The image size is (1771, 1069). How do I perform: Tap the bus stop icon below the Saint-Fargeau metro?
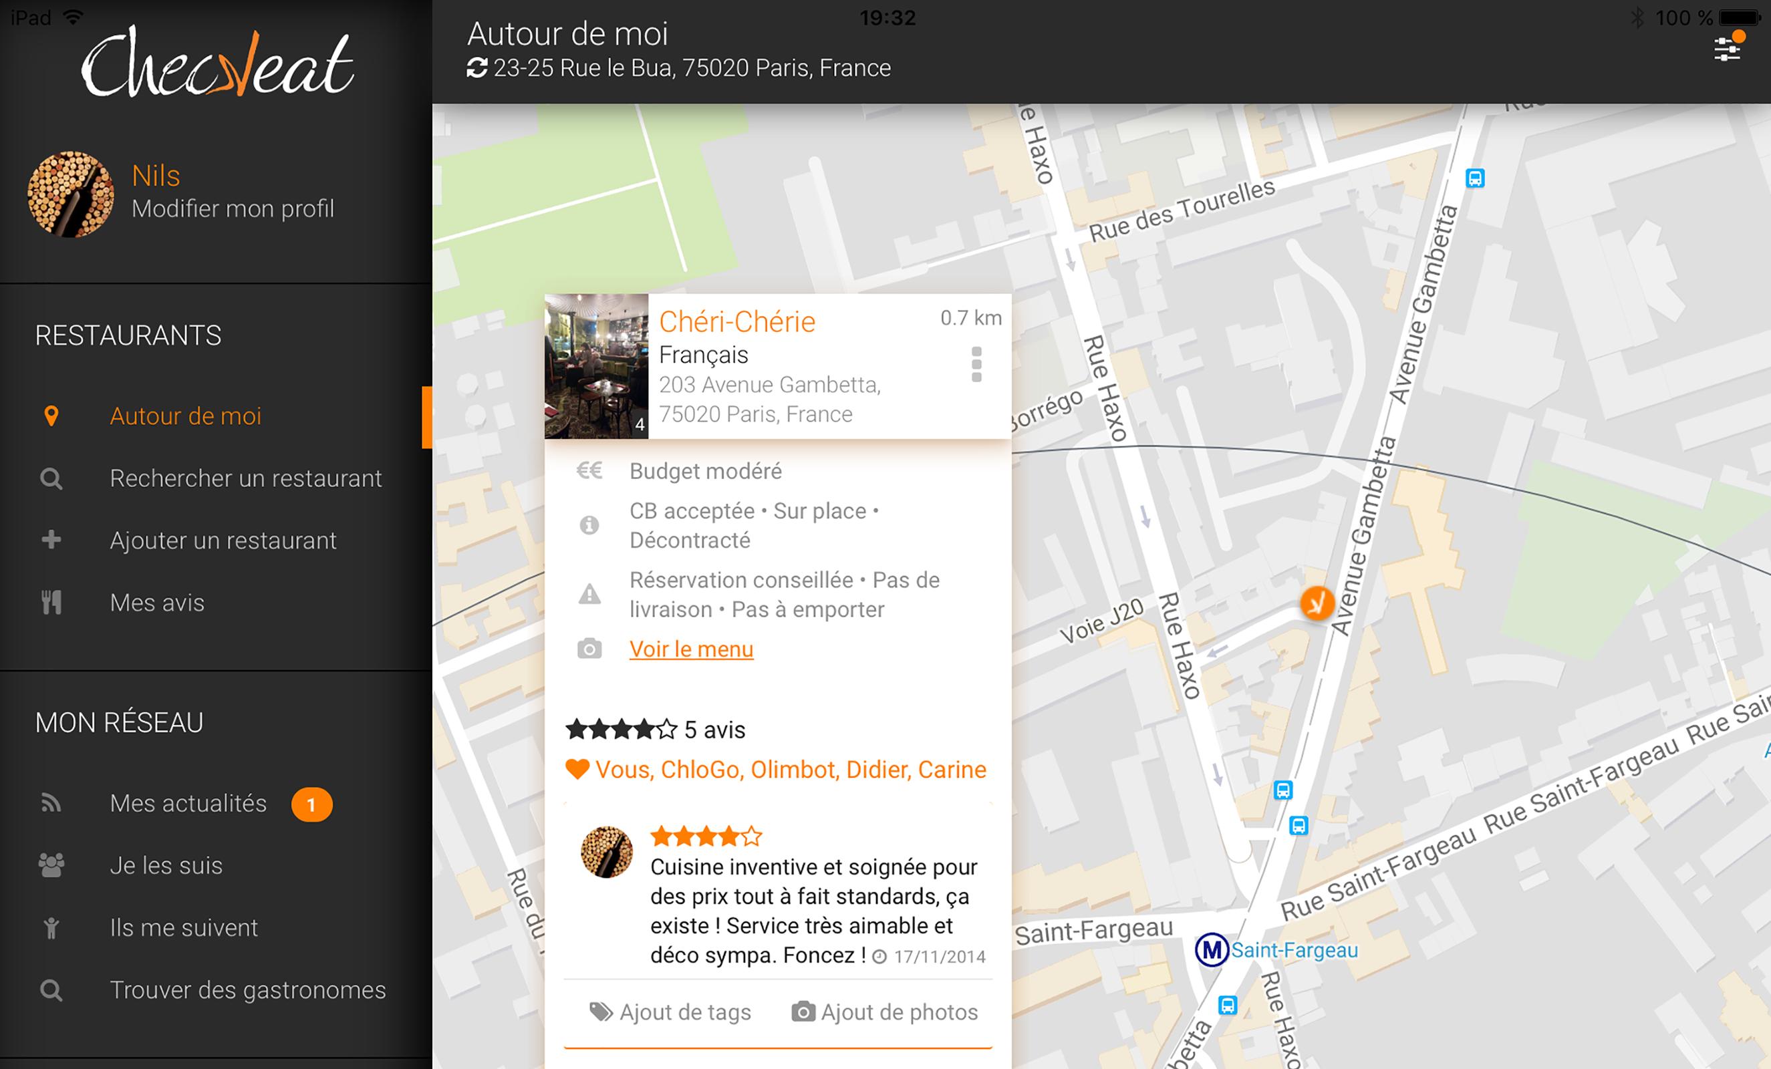pos(1228,1005)
